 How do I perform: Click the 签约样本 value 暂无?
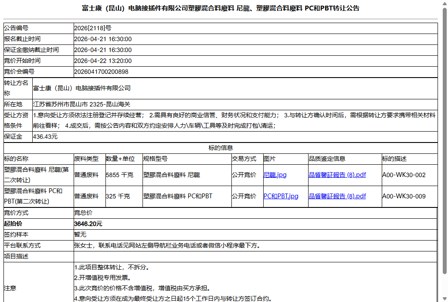click(80, 234)
